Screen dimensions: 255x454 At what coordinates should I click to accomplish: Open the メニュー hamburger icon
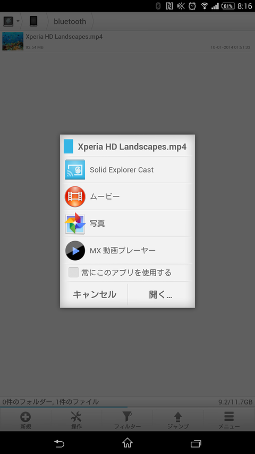(x=229, y=417)
